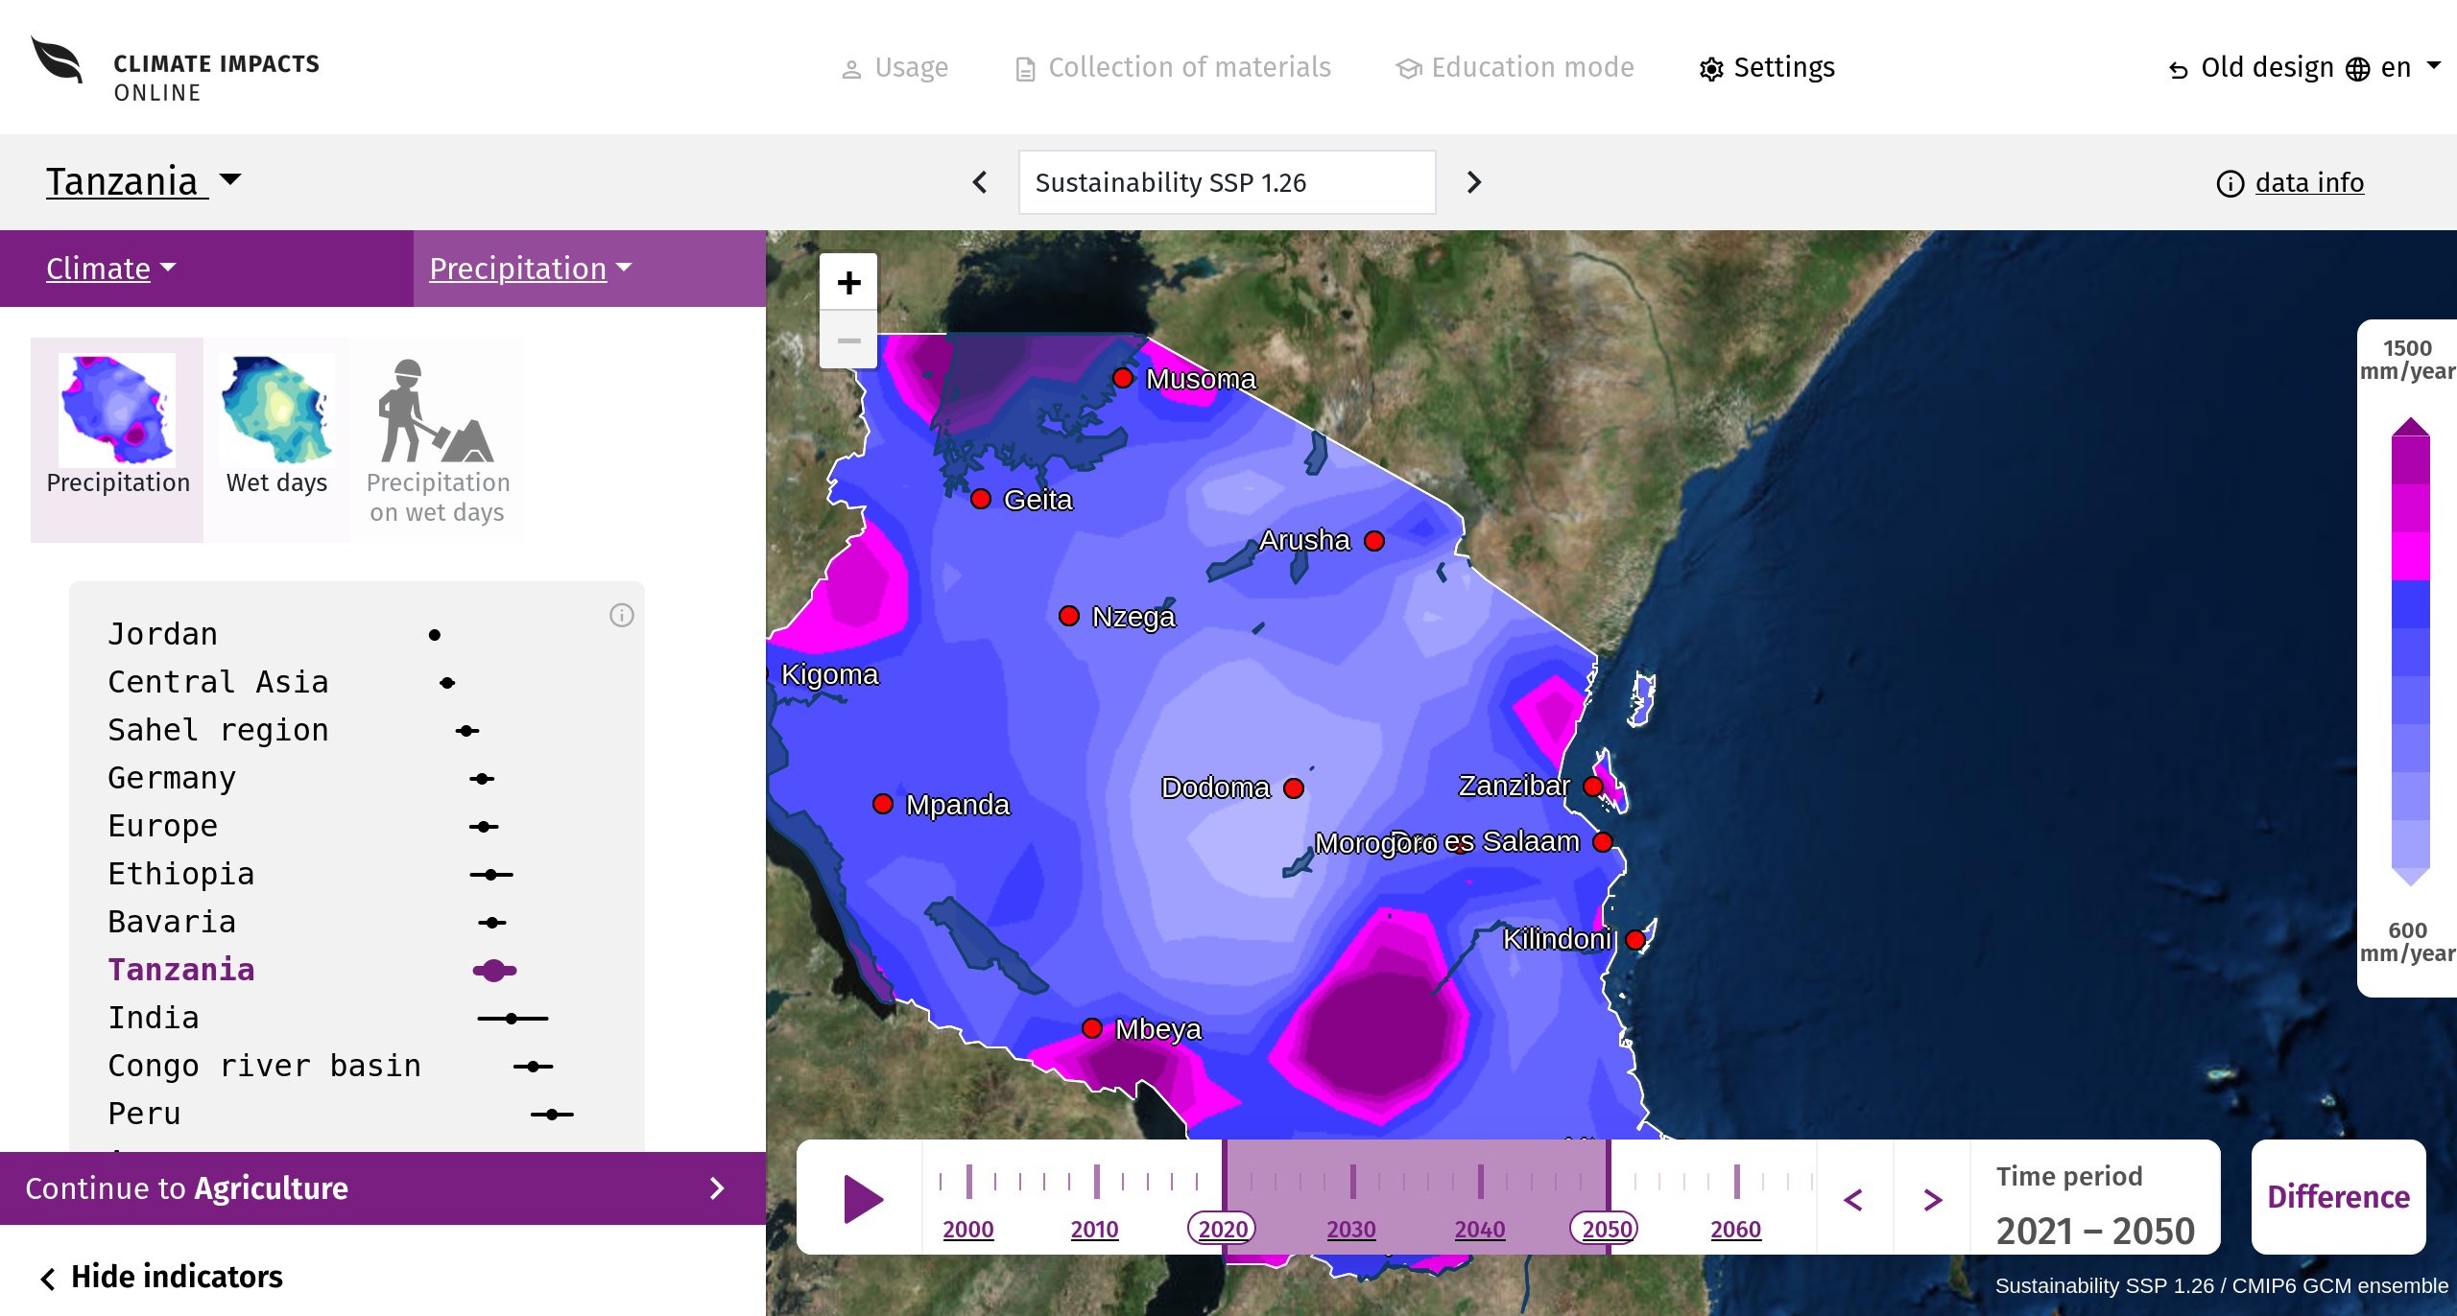
Task: Click the Mbeya city marker
Action: tap(1092, 1028)
